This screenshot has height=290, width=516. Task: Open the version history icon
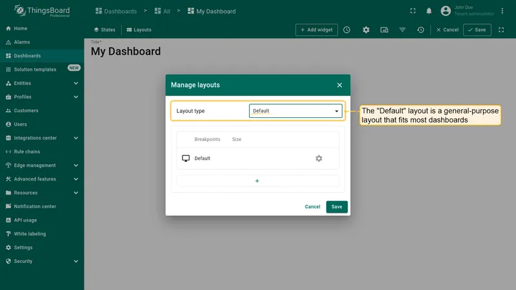(x=421, y=30)
